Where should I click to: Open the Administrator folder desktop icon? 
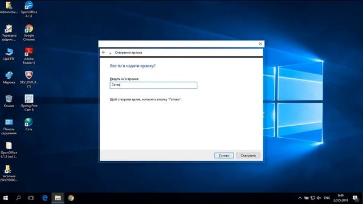[x=9, y=7]
